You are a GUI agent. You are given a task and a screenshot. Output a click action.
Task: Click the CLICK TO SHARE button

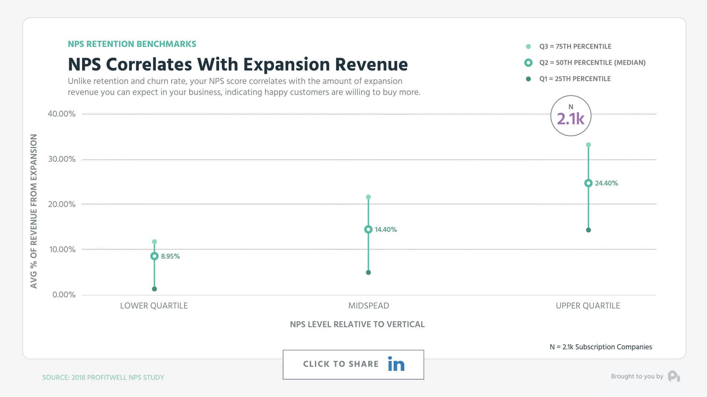[x=353, y=364]
